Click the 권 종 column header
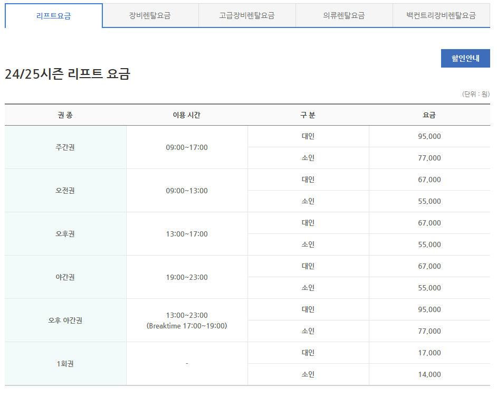 coord(65,115)
